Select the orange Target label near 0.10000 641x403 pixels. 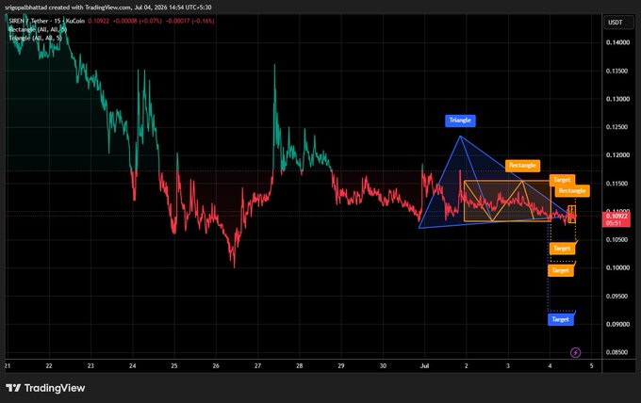point(561,270)
